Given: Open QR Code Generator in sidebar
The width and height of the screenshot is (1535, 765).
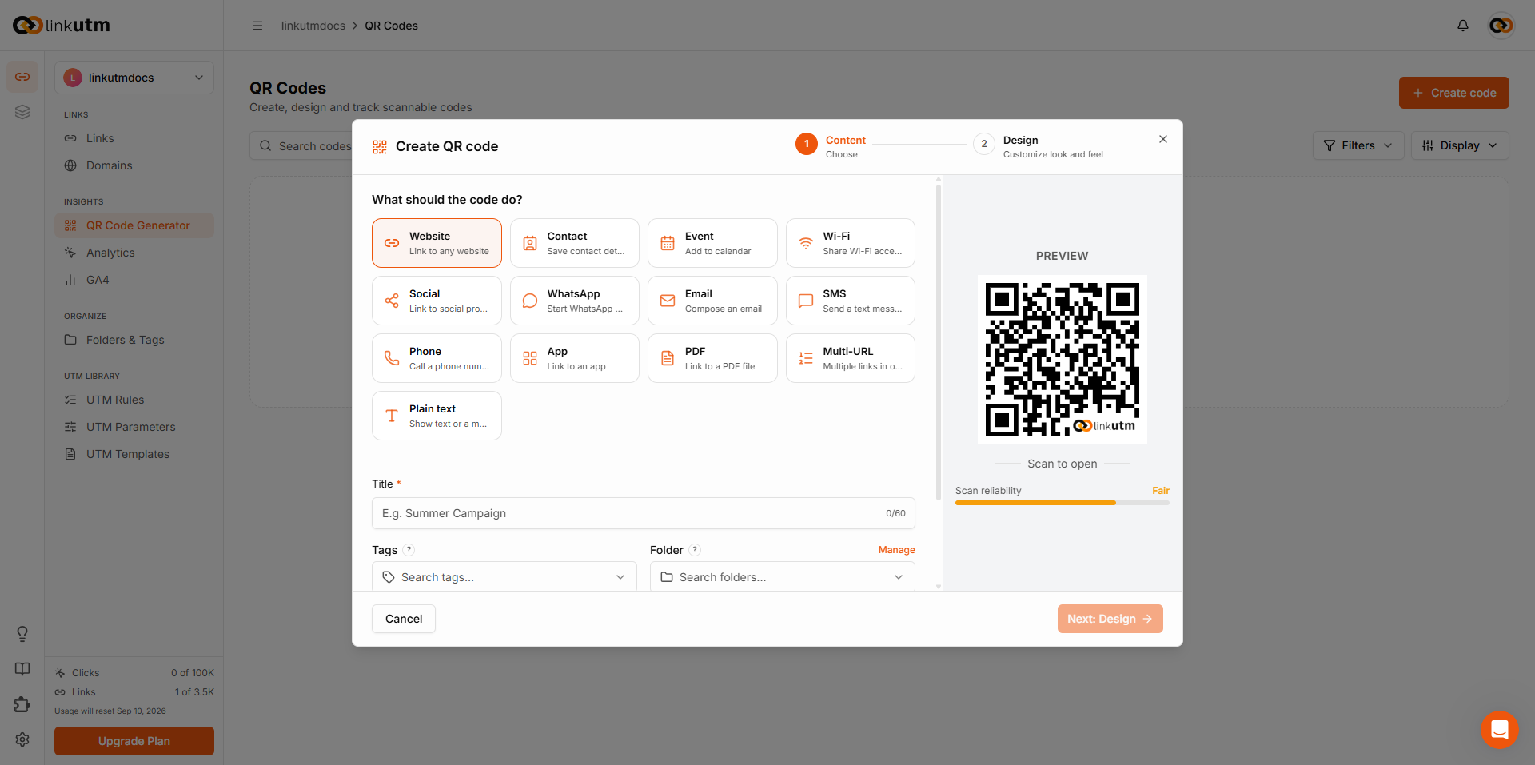Looking at the screenshot, I should pos(134,225).
